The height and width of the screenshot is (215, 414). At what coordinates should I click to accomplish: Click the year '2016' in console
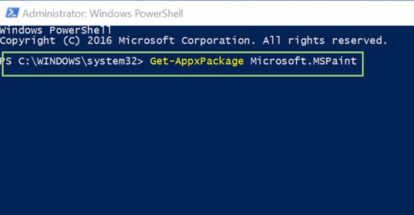click(100, 41)
